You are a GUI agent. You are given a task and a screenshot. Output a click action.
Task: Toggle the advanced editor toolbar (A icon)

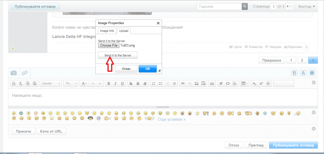coord(303,73)
